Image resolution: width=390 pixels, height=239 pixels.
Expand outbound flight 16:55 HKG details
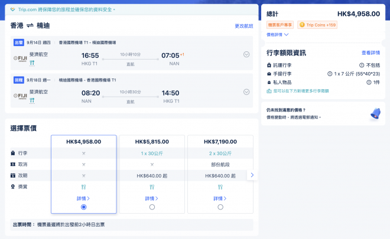tap(246, 55)
